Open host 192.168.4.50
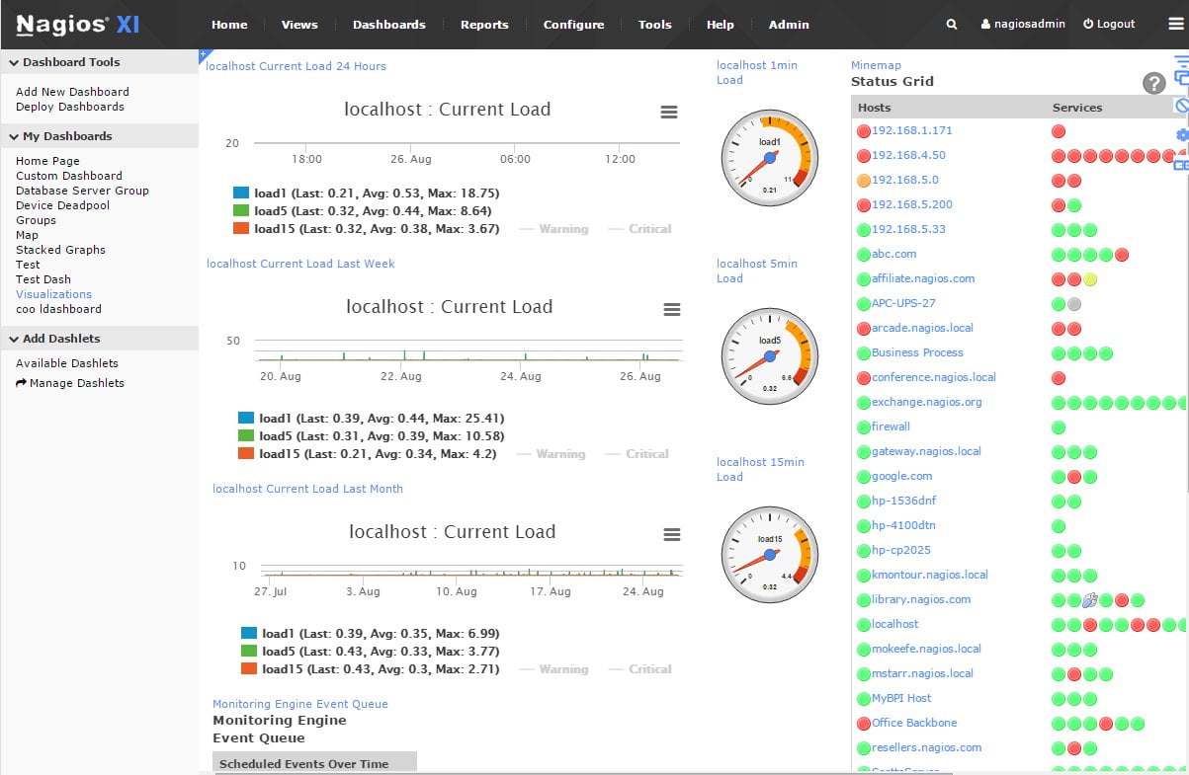This screenshot has width=1189, height=775. (x=908, y=156)
